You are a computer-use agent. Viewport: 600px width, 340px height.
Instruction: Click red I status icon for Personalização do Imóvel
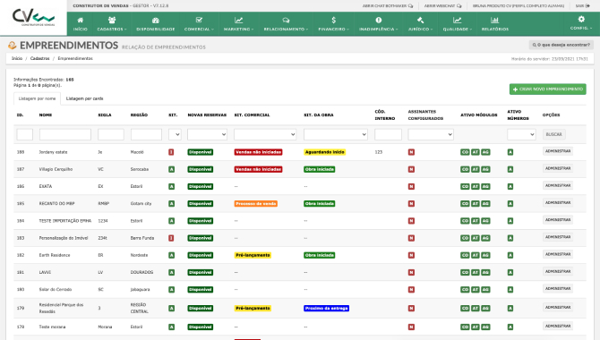click(x=171, y=238)
